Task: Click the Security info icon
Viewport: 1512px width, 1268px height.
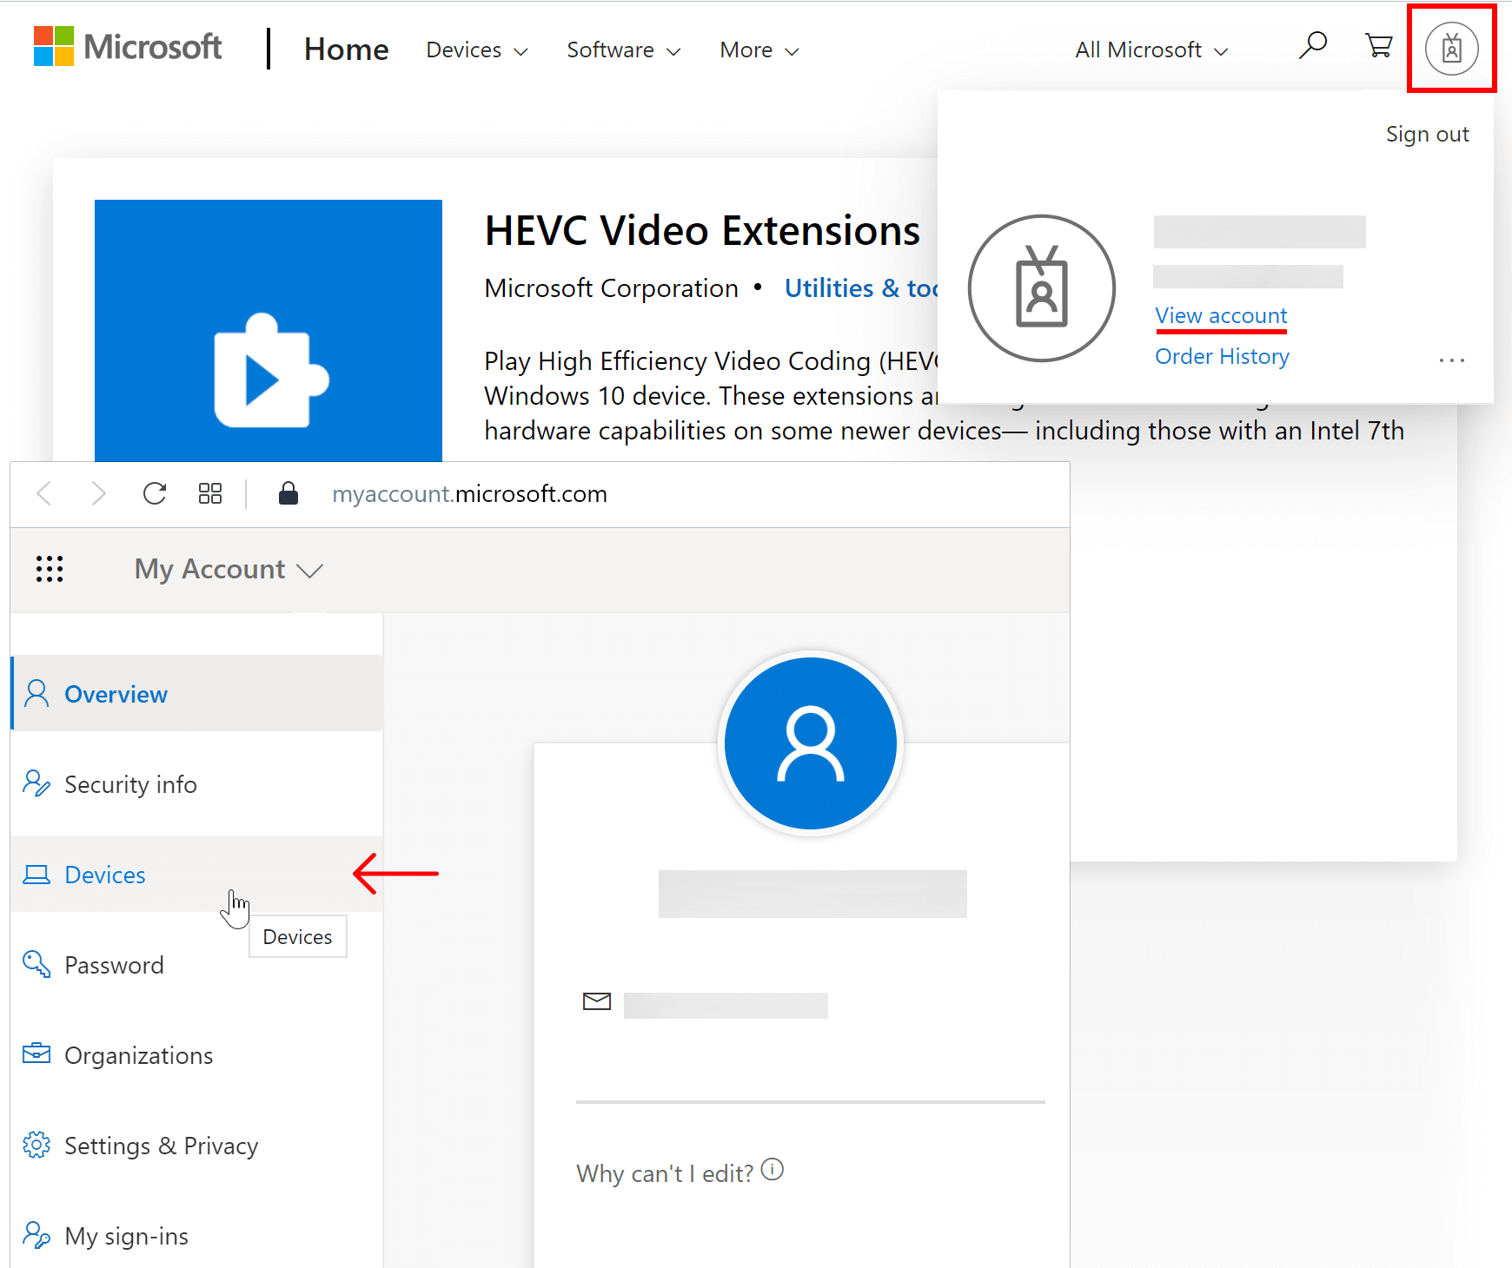Action: tap(36, 783)
